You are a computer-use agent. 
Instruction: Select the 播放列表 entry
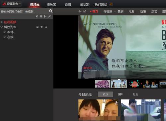point(10,27)
